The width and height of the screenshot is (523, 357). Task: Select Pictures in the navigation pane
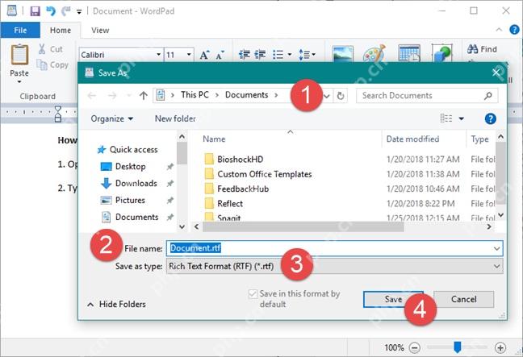pyautogui.click(x=123, y=200)
